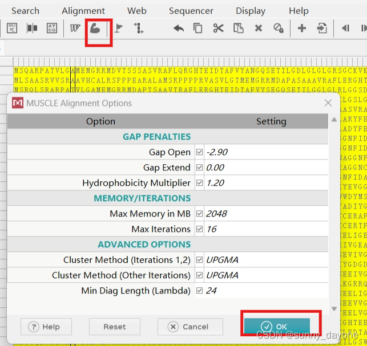Screen dimensions: 367x346
Task: Toggle the Gap Extend checkbox
Action: pyautogui.click(x=199, y=168)
